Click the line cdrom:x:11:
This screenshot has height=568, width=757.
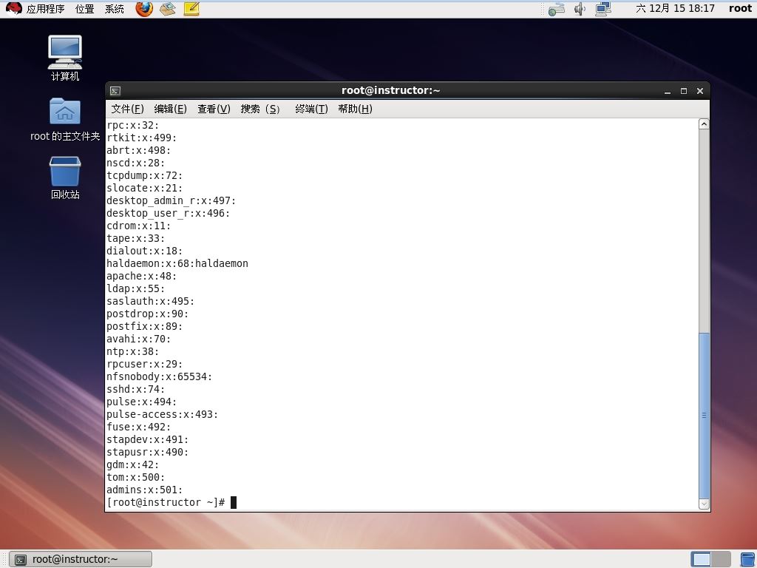pyautogui.click(x=138, y=226)
